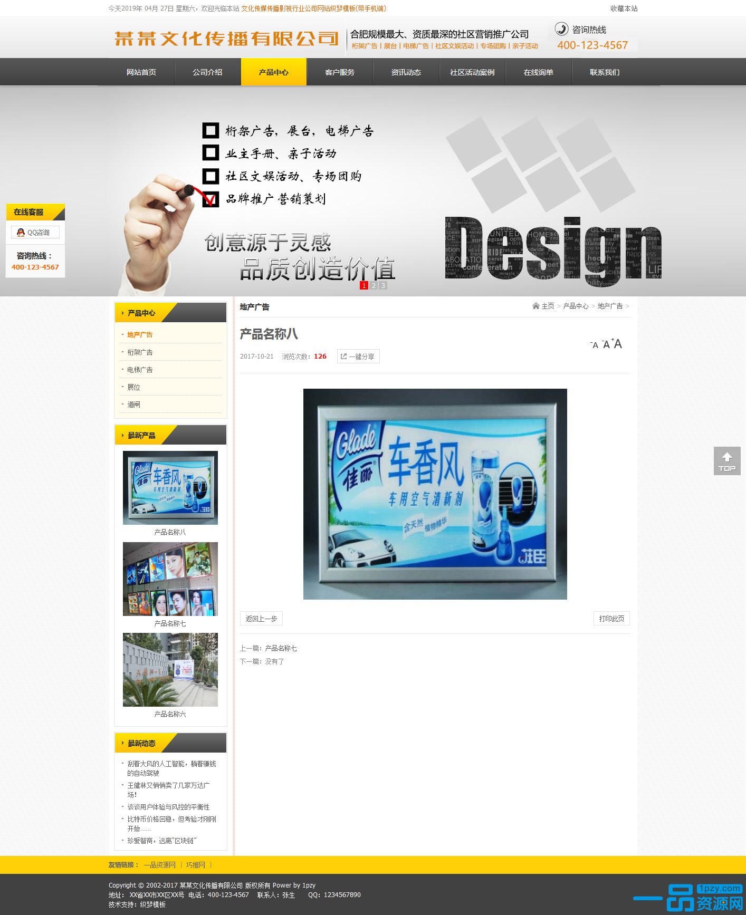This screenshot has height=915, width=746.
Task: Select banner slide 3 indicator
Action: point(383,285)
